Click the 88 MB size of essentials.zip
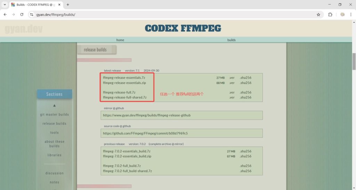The width and height of the screenshot is (356, 190). click(220, 83)
